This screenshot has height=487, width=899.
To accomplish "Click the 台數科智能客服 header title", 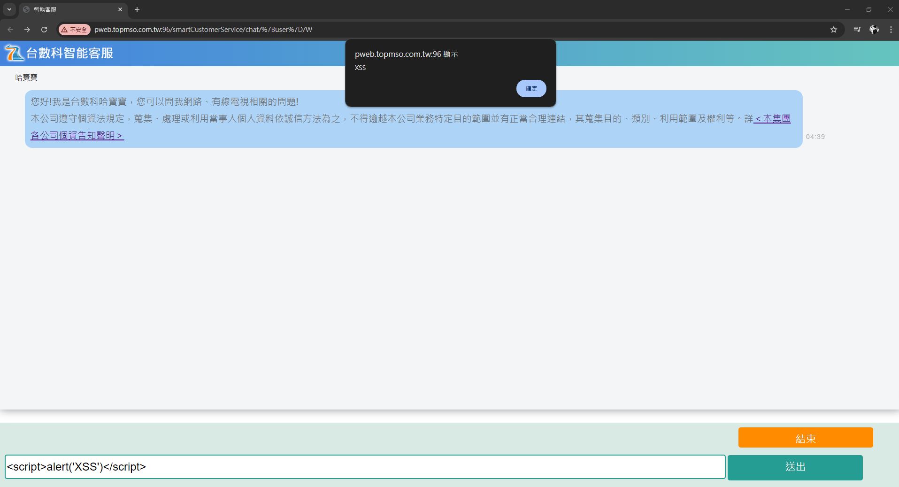I will (x=69, y=53).
